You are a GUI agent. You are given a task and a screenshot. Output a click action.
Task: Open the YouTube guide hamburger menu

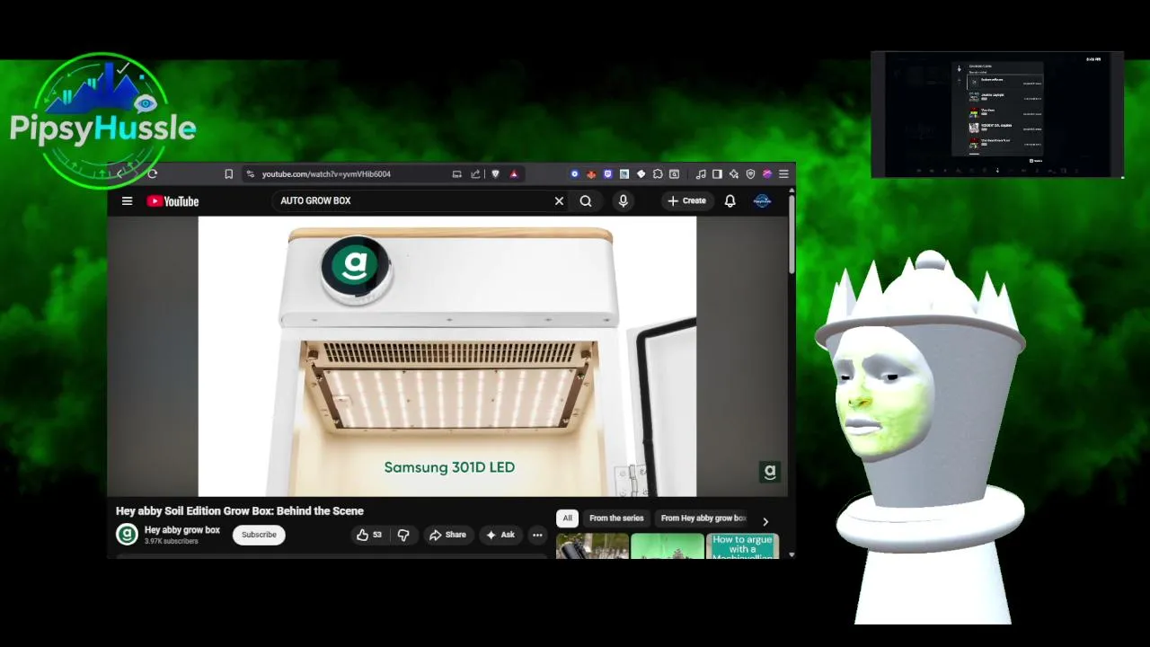pyautogui.click(x=127, y=201)
